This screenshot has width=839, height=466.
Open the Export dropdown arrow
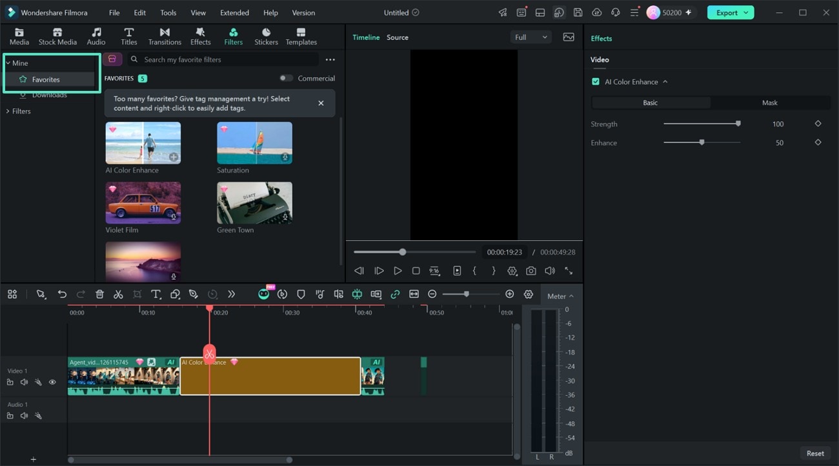coord(746,12)
